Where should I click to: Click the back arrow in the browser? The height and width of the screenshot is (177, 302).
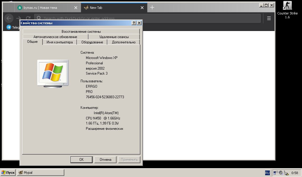(x=9, y=18)
